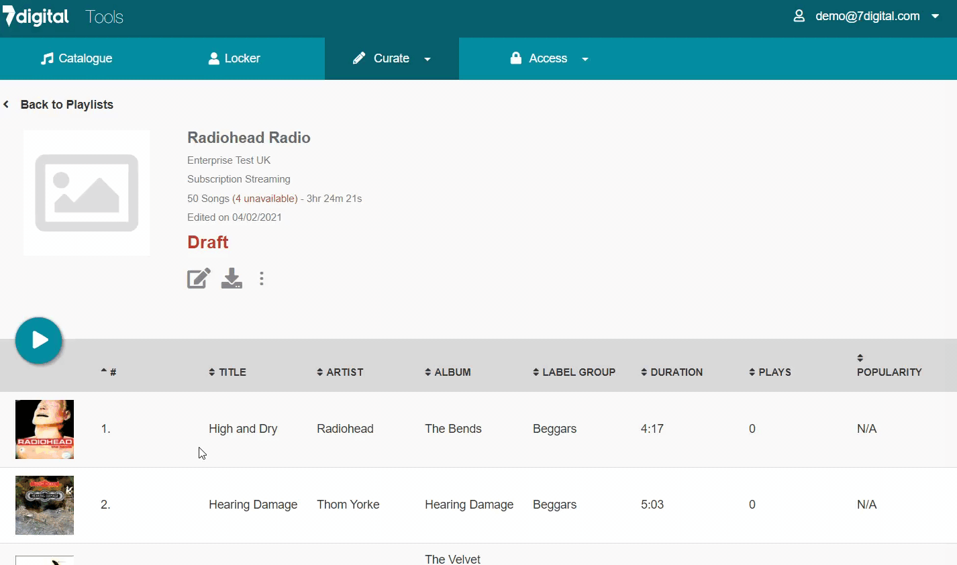Click the Access padlock icon
Viewport: 957px width, 565px height.
(516, 58)
